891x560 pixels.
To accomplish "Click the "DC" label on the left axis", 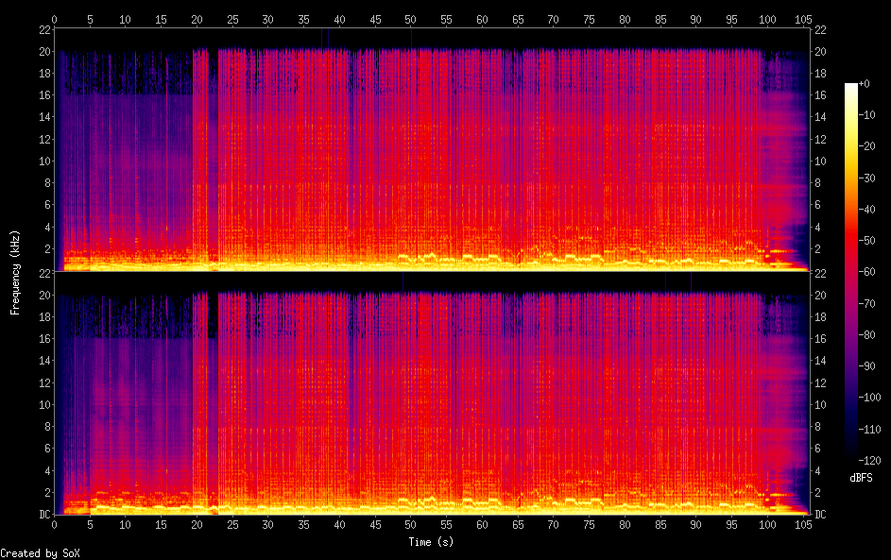I will (45, 514).
